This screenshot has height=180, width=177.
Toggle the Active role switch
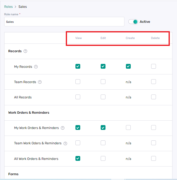tap(133, 22)
